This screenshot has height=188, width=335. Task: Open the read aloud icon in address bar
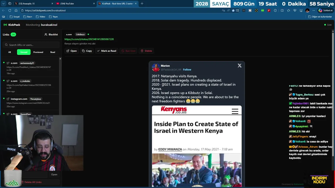point(228,10)
